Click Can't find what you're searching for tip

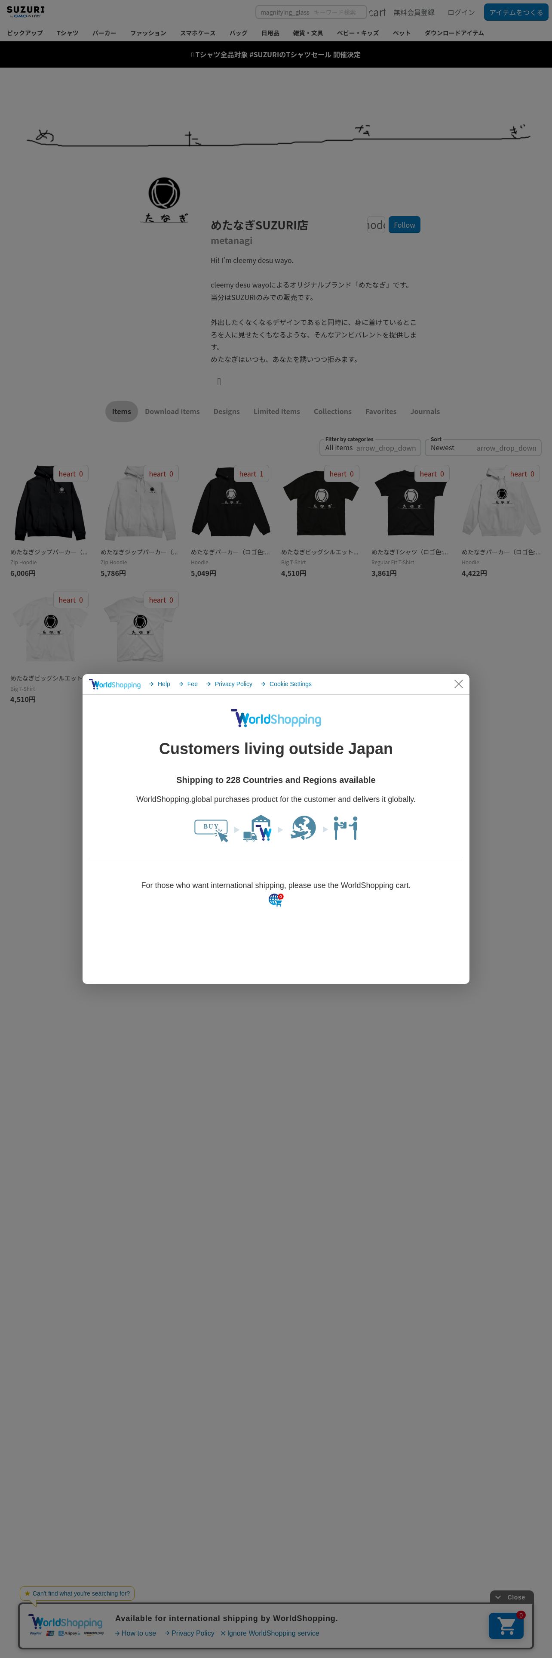[x=77, y=1593]
